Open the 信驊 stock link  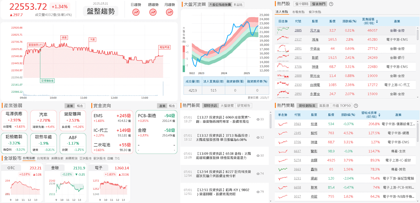(314, 160)
